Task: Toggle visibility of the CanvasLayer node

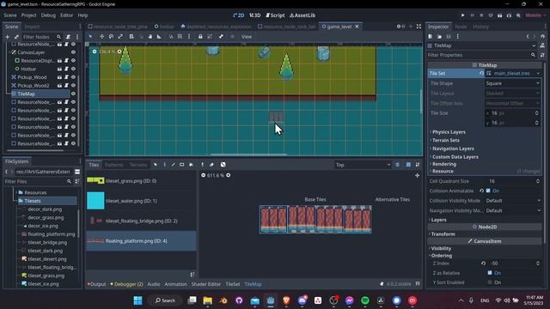Action: pos(73,52)
